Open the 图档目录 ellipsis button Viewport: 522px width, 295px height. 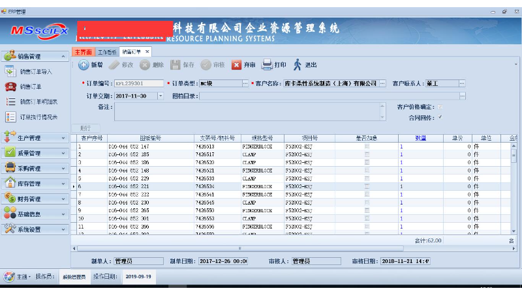coord(463,96)
